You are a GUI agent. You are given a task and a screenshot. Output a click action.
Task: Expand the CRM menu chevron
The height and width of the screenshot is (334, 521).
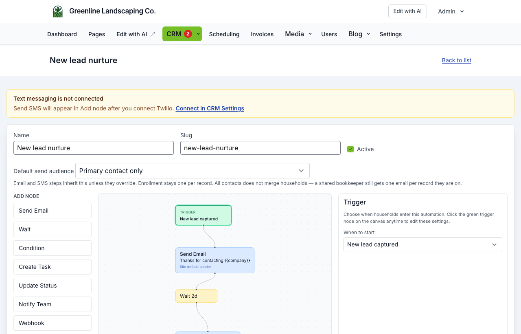[198, 34]
